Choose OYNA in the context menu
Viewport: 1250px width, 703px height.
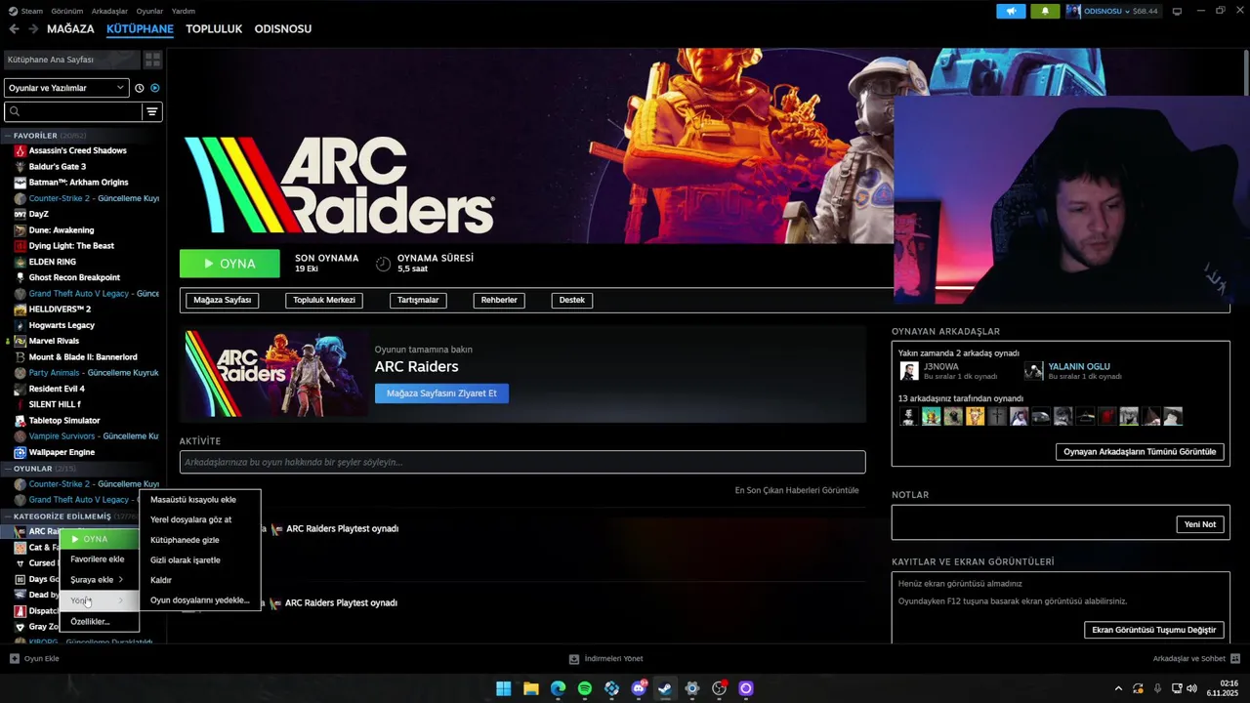click(100, 539)
